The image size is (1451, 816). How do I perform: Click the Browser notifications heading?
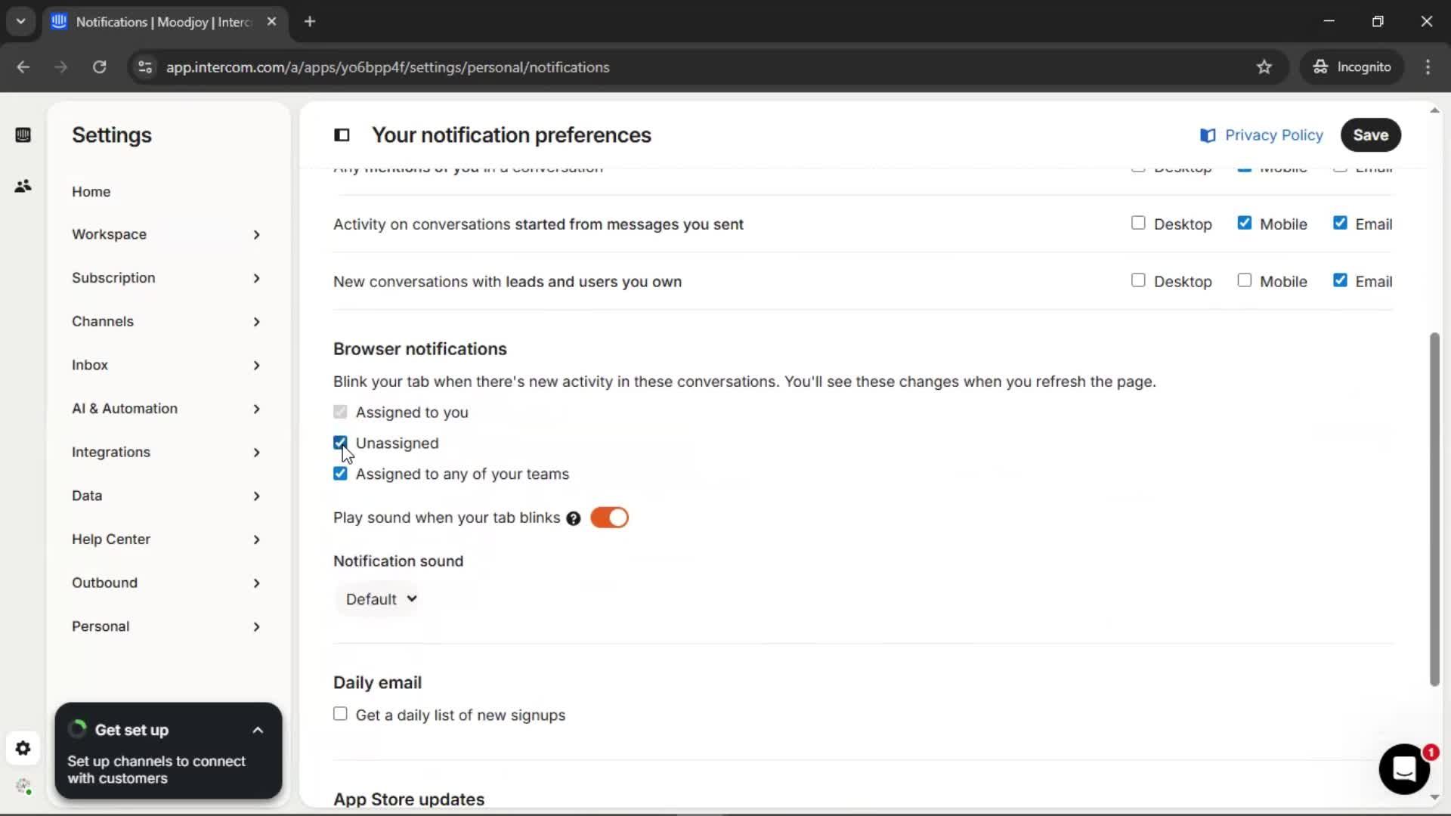[x=420, y=349]
